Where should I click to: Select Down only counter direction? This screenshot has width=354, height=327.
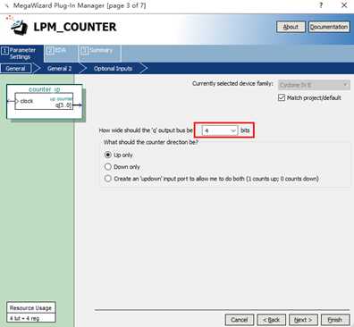108,167
